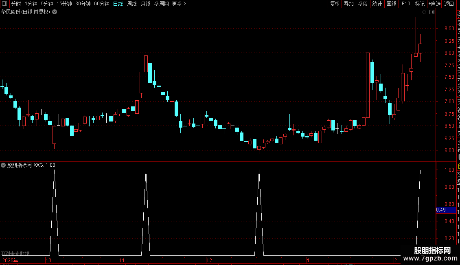Select the 15分钟 period tab
This screenshot has height=265, width=460.
point(64,4)
